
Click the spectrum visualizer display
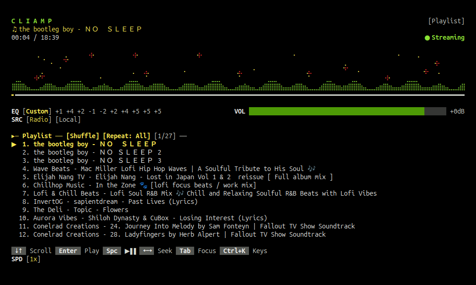click(238, 71)
